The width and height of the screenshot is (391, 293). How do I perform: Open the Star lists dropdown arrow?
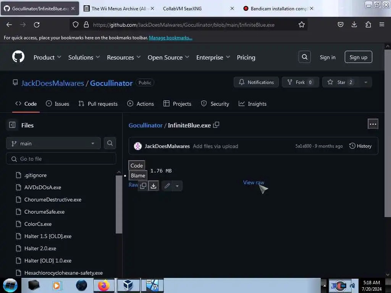click(365, 82)
